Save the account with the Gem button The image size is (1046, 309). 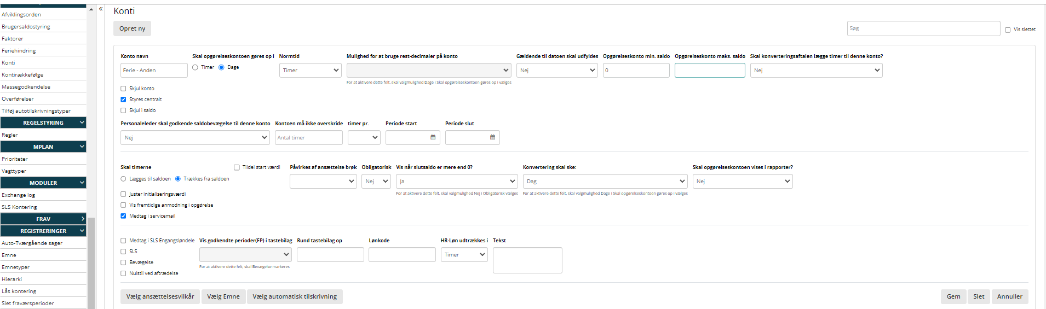953,296
